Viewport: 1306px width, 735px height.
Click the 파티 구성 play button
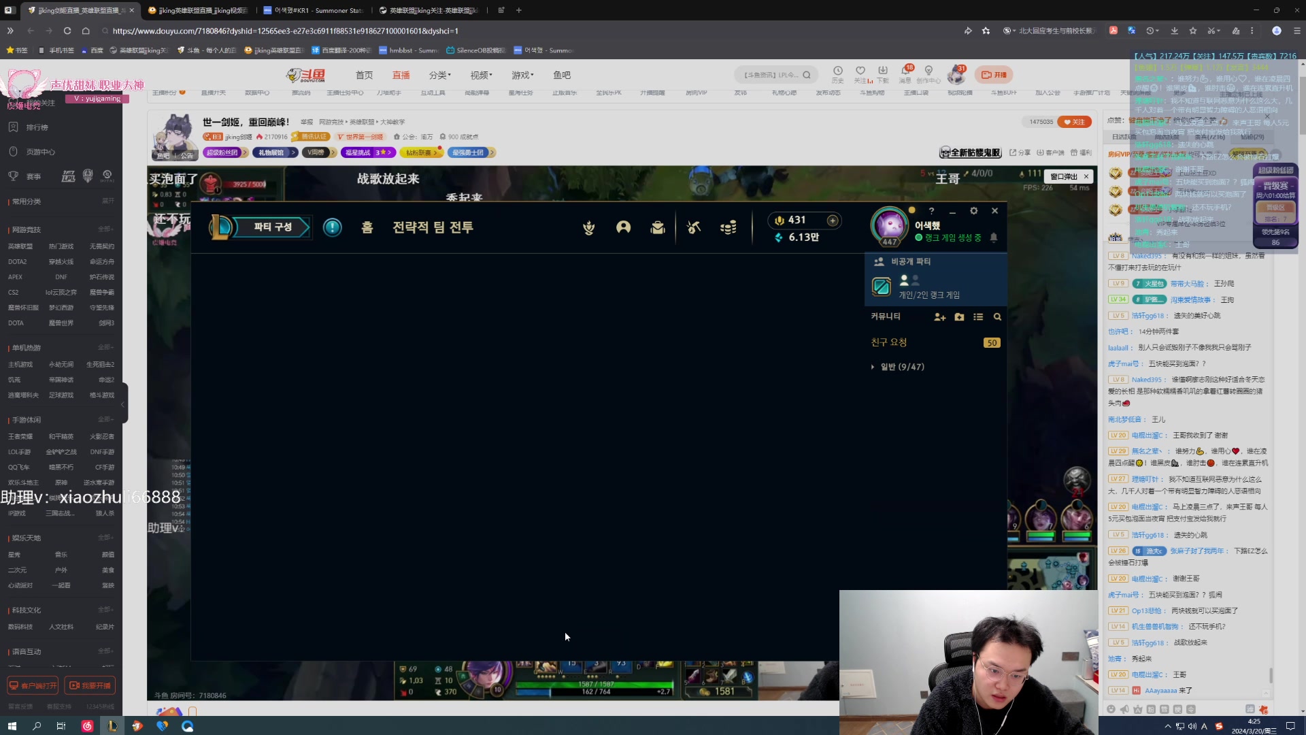[271, 227]
